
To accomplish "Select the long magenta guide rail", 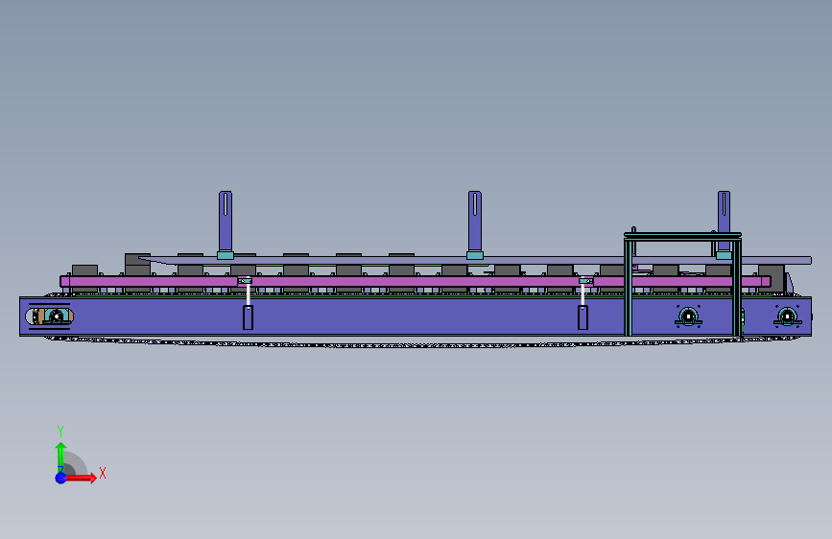I will click(415, 282).
